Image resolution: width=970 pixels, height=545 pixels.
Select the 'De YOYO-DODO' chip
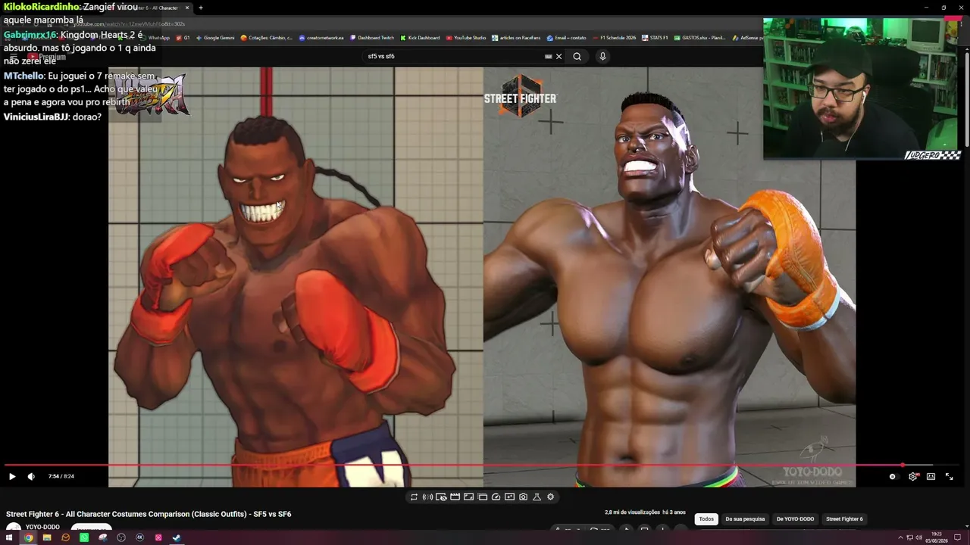(x=795, y=519)
